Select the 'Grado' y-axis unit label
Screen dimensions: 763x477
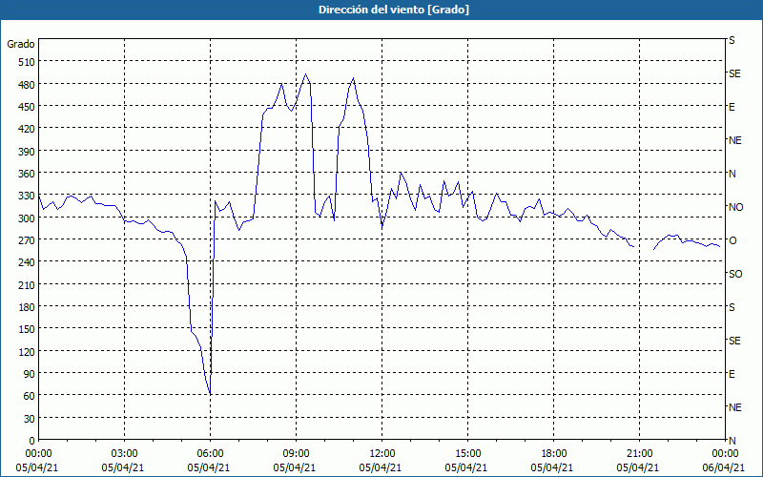pyautogui.click(x=21, y=44)
